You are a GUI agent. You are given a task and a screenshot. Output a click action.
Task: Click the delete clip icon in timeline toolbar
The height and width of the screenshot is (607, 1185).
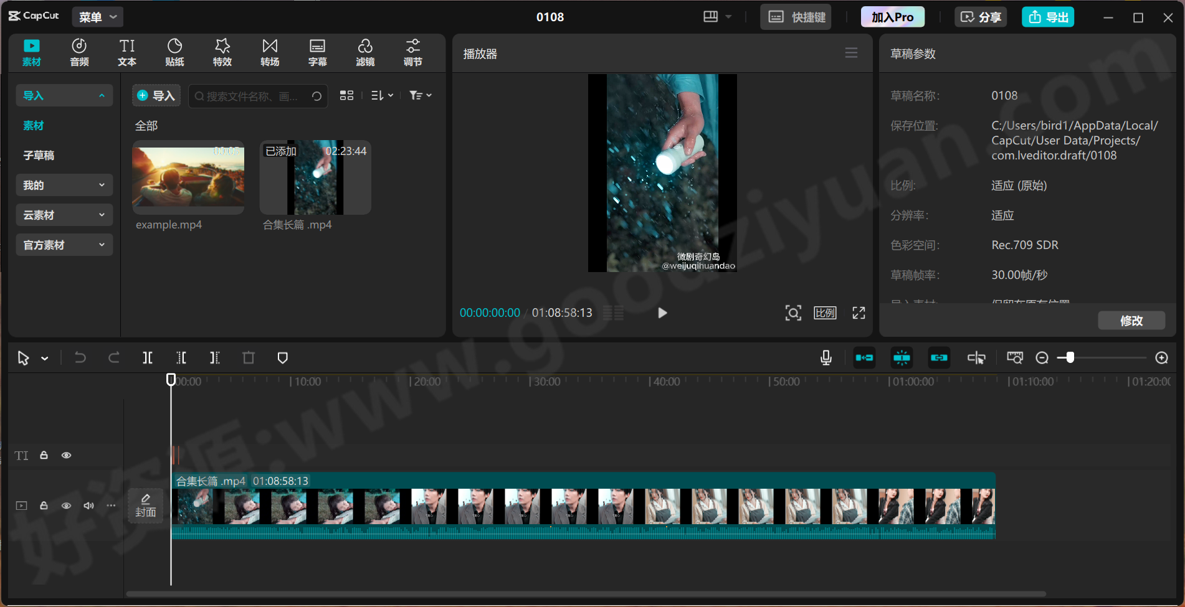(x=249, y=357)
